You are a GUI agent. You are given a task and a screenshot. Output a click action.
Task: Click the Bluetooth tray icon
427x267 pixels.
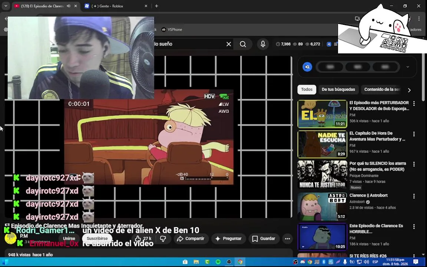324,262
